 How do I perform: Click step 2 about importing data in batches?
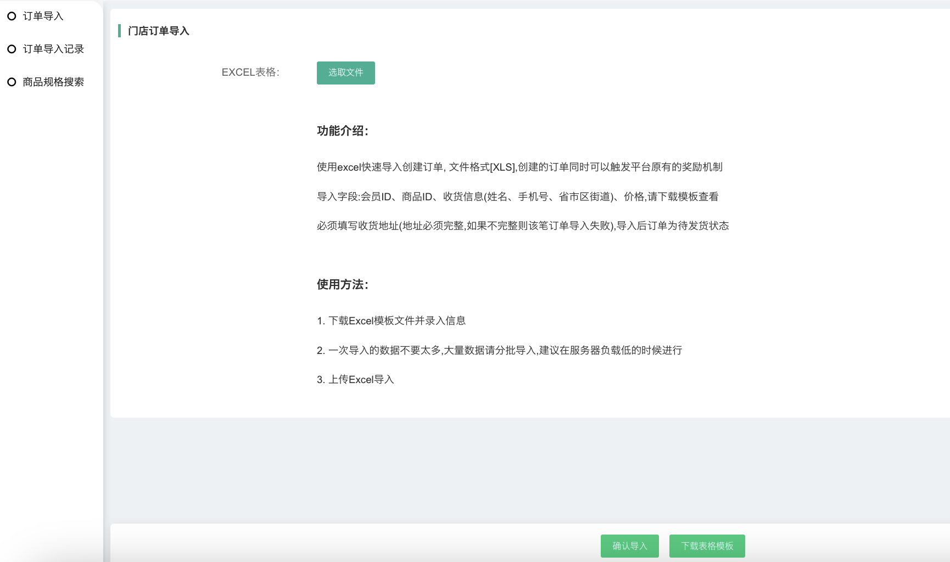499,351
